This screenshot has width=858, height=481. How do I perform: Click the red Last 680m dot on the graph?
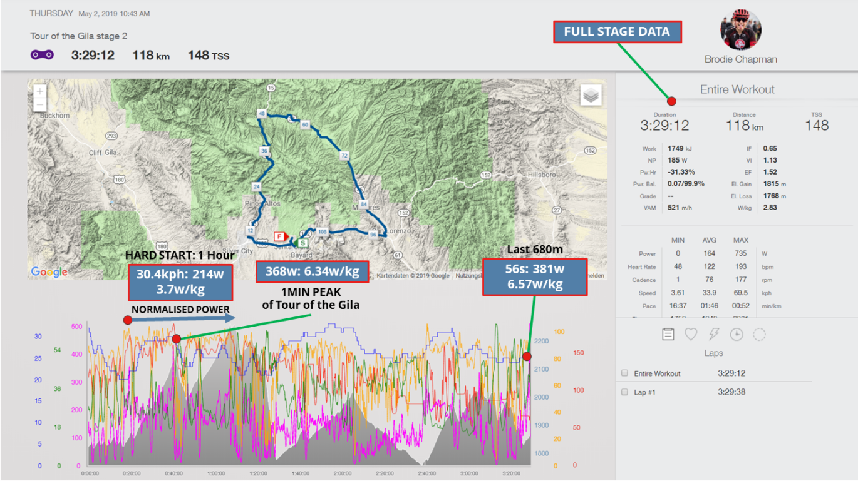[x=527, y=357]
